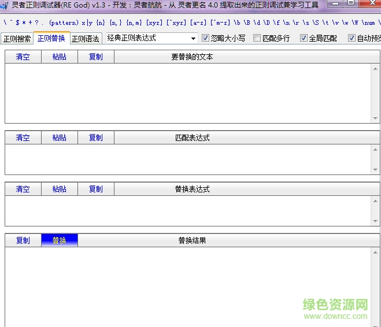Insert the \num token from toolbar
Viewport: 381px width, 327px height.
click(368, 23)
